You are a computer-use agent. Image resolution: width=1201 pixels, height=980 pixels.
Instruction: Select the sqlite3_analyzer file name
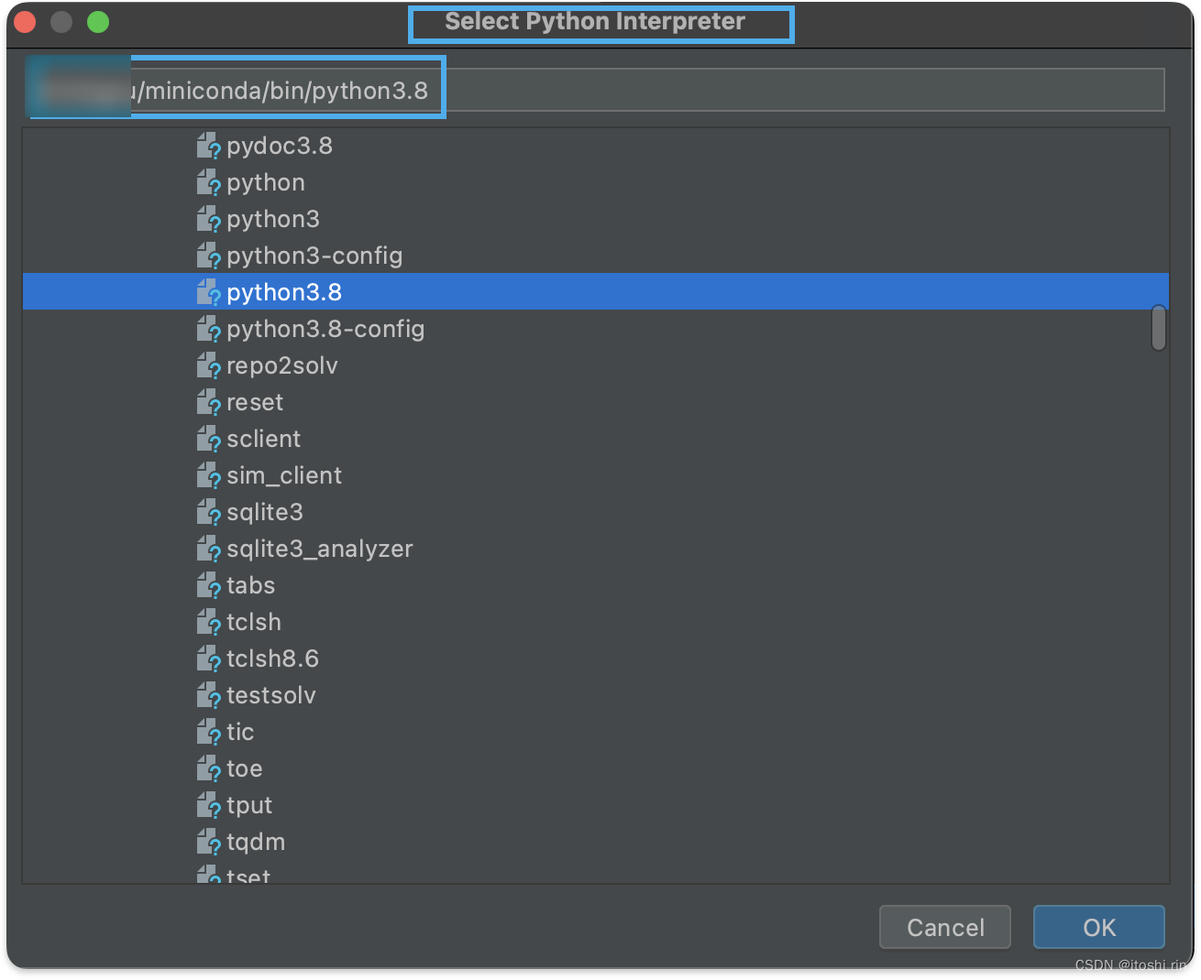click(320, 550)
